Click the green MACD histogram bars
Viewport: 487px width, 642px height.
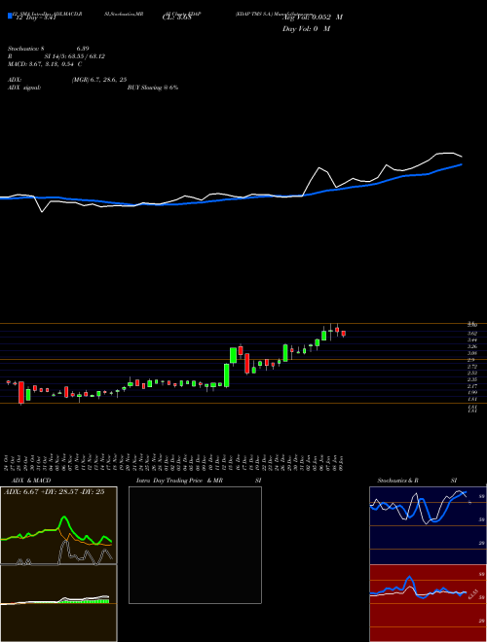[x=85, y=600]
